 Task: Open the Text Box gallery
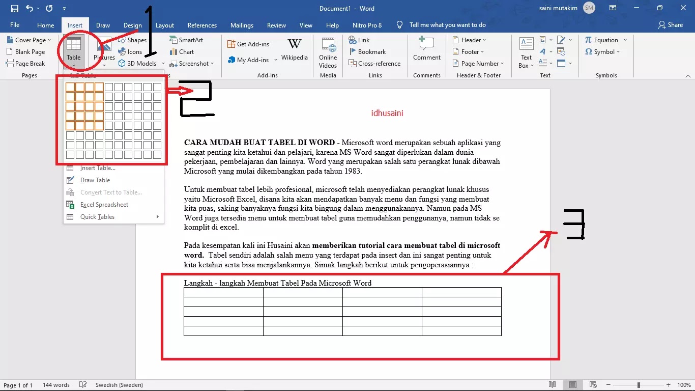(x=526, y=52)
